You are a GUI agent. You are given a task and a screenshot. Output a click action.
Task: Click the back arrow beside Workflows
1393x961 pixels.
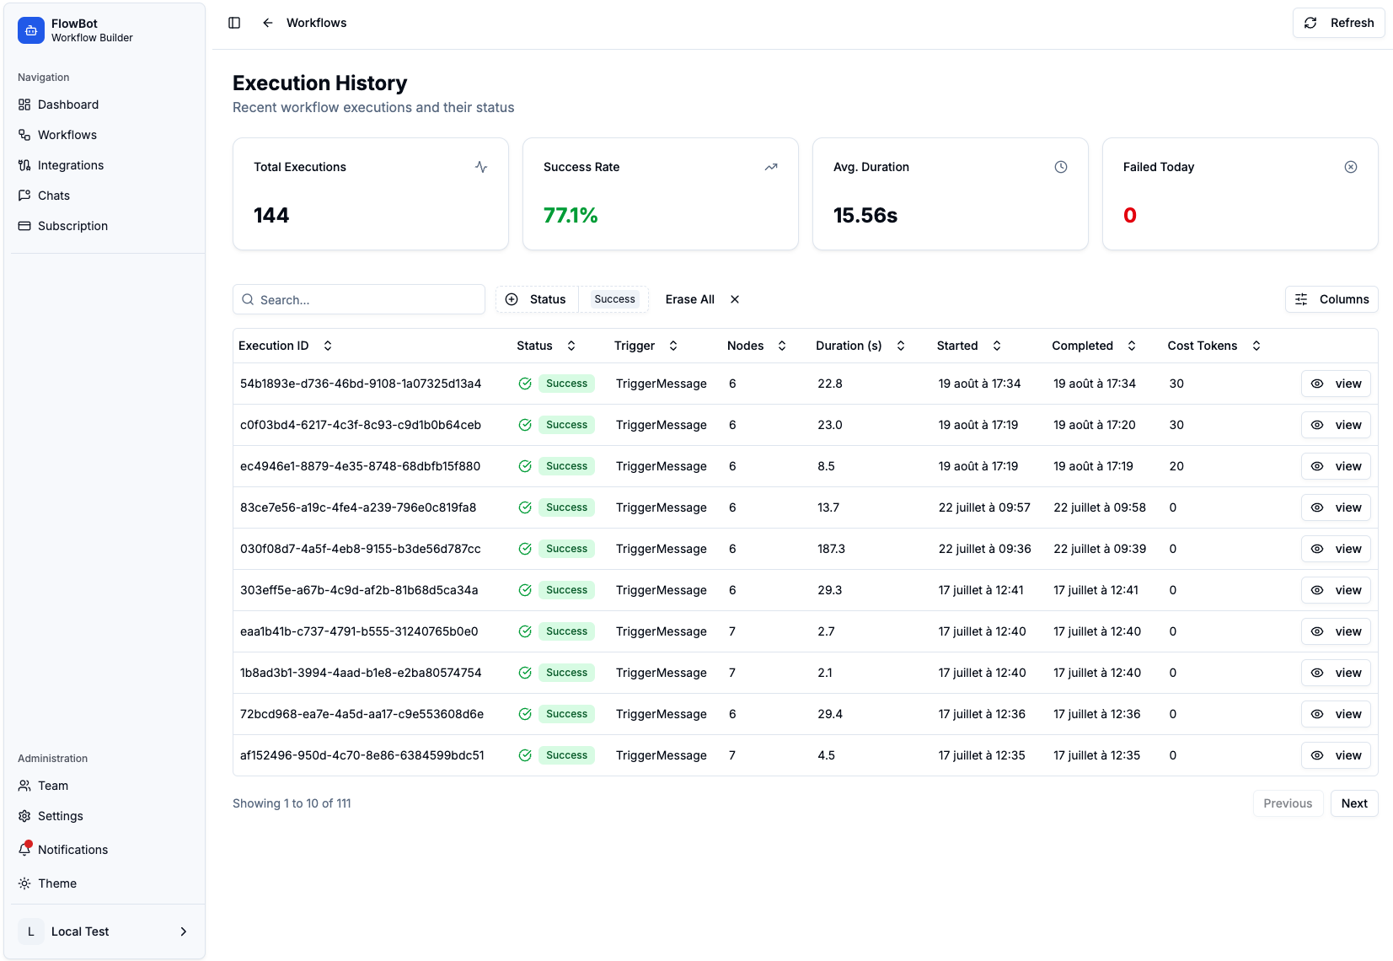tap(268, 23)
